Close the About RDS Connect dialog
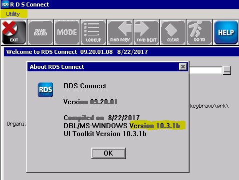Screen dimensions: 239x180 click(x=183, y=67)
